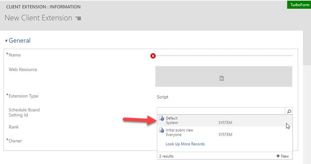311x164 pixels.
Task: Open the form selector menu beside New Client Extension
Action: pos(78,18)
